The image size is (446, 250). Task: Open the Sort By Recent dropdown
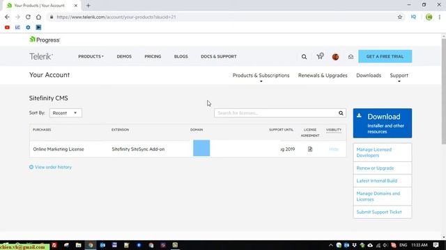point(66,112)
